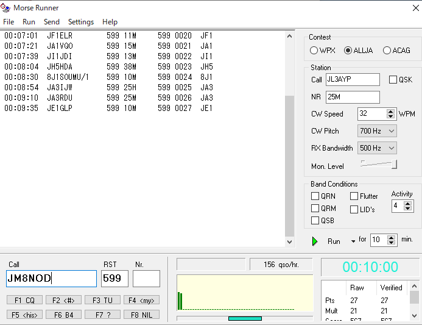This screenshot has width=422, height=325.
Task: Increase run duration minutes with up arrow
Action: click(392, 237)
